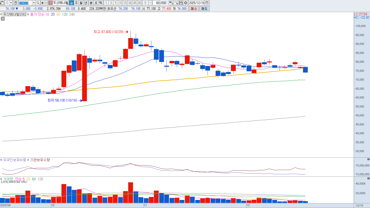This screenshot has height=208, width=370.
Task: Switch chart to monthly (월) period
Action: [x=81, y=3]
